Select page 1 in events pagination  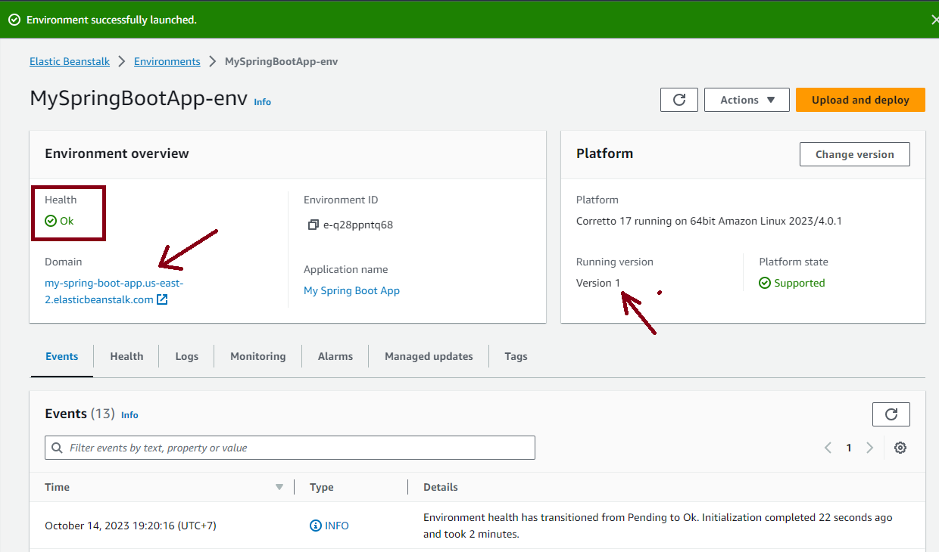click(849, 448)
